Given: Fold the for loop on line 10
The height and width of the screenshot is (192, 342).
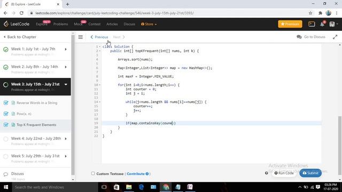Looking at the screenshot, I should pyautogui.click(x=100, y=85).
